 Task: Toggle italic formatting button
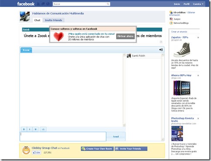coord(30,129)
